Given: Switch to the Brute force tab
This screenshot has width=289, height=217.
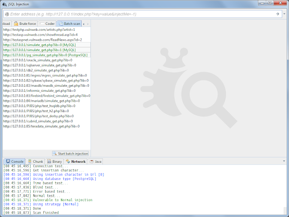Looking at the screenshot, I should tap(25, 24).
